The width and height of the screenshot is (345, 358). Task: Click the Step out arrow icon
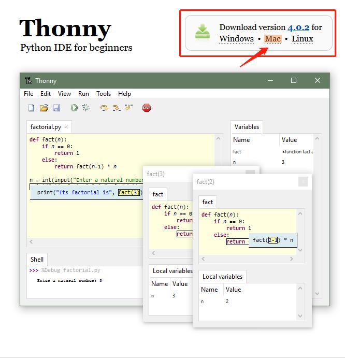129,108
